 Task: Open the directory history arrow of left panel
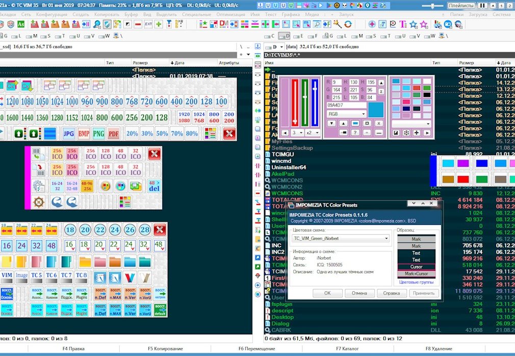[x=248, y=55]
